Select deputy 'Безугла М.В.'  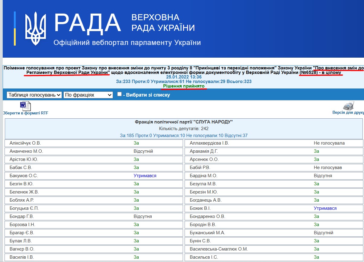tap(203, 184)
